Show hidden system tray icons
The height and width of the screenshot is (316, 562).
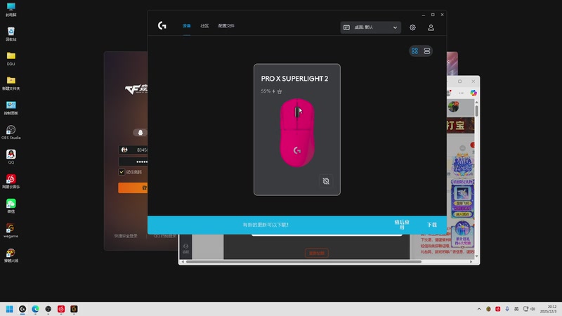coord(479,309)
